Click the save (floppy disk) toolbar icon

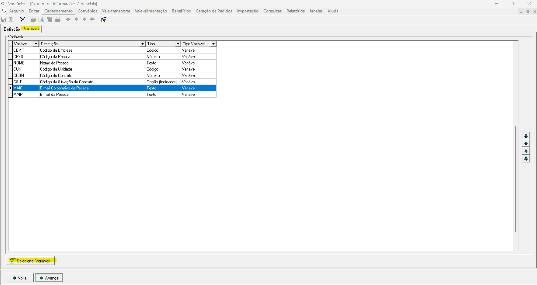click(4, 19)
